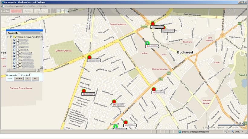The width and height of the screenshot is (248, 139).
Task: Switch the map to Aerian view
Action: pyautogui.click(x=28, y=11)
